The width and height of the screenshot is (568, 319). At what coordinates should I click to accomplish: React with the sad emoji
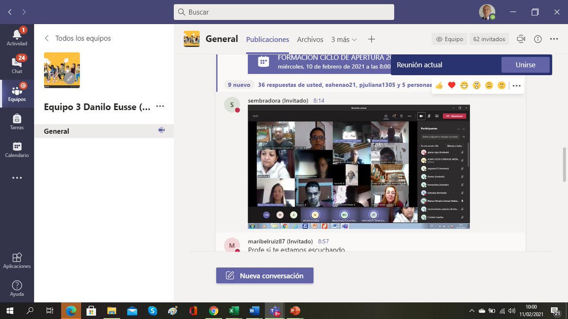[489, 86]
